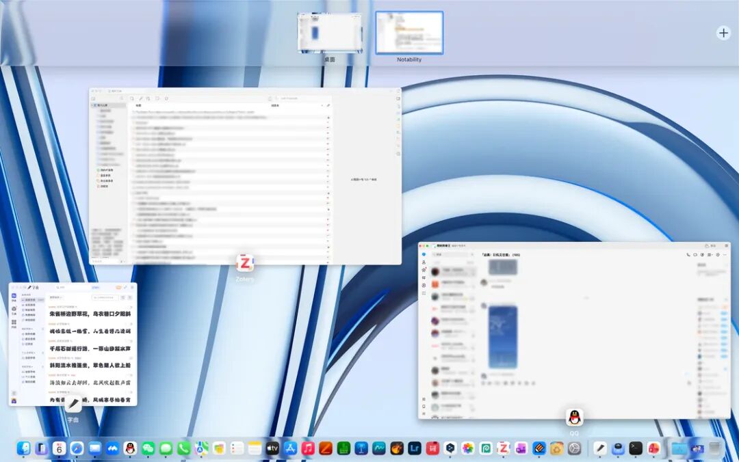Select the QQ chat window
This screenshot has width=739, height=462.
pos(574,330)
